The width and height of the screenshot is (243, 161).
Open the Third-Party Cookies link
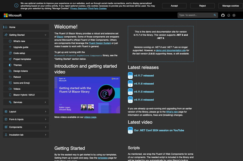pos(97,8)
